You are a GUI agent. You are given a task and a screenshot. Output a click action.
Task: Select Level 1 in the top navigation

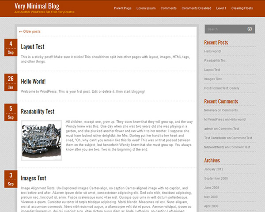coord(221,8)
